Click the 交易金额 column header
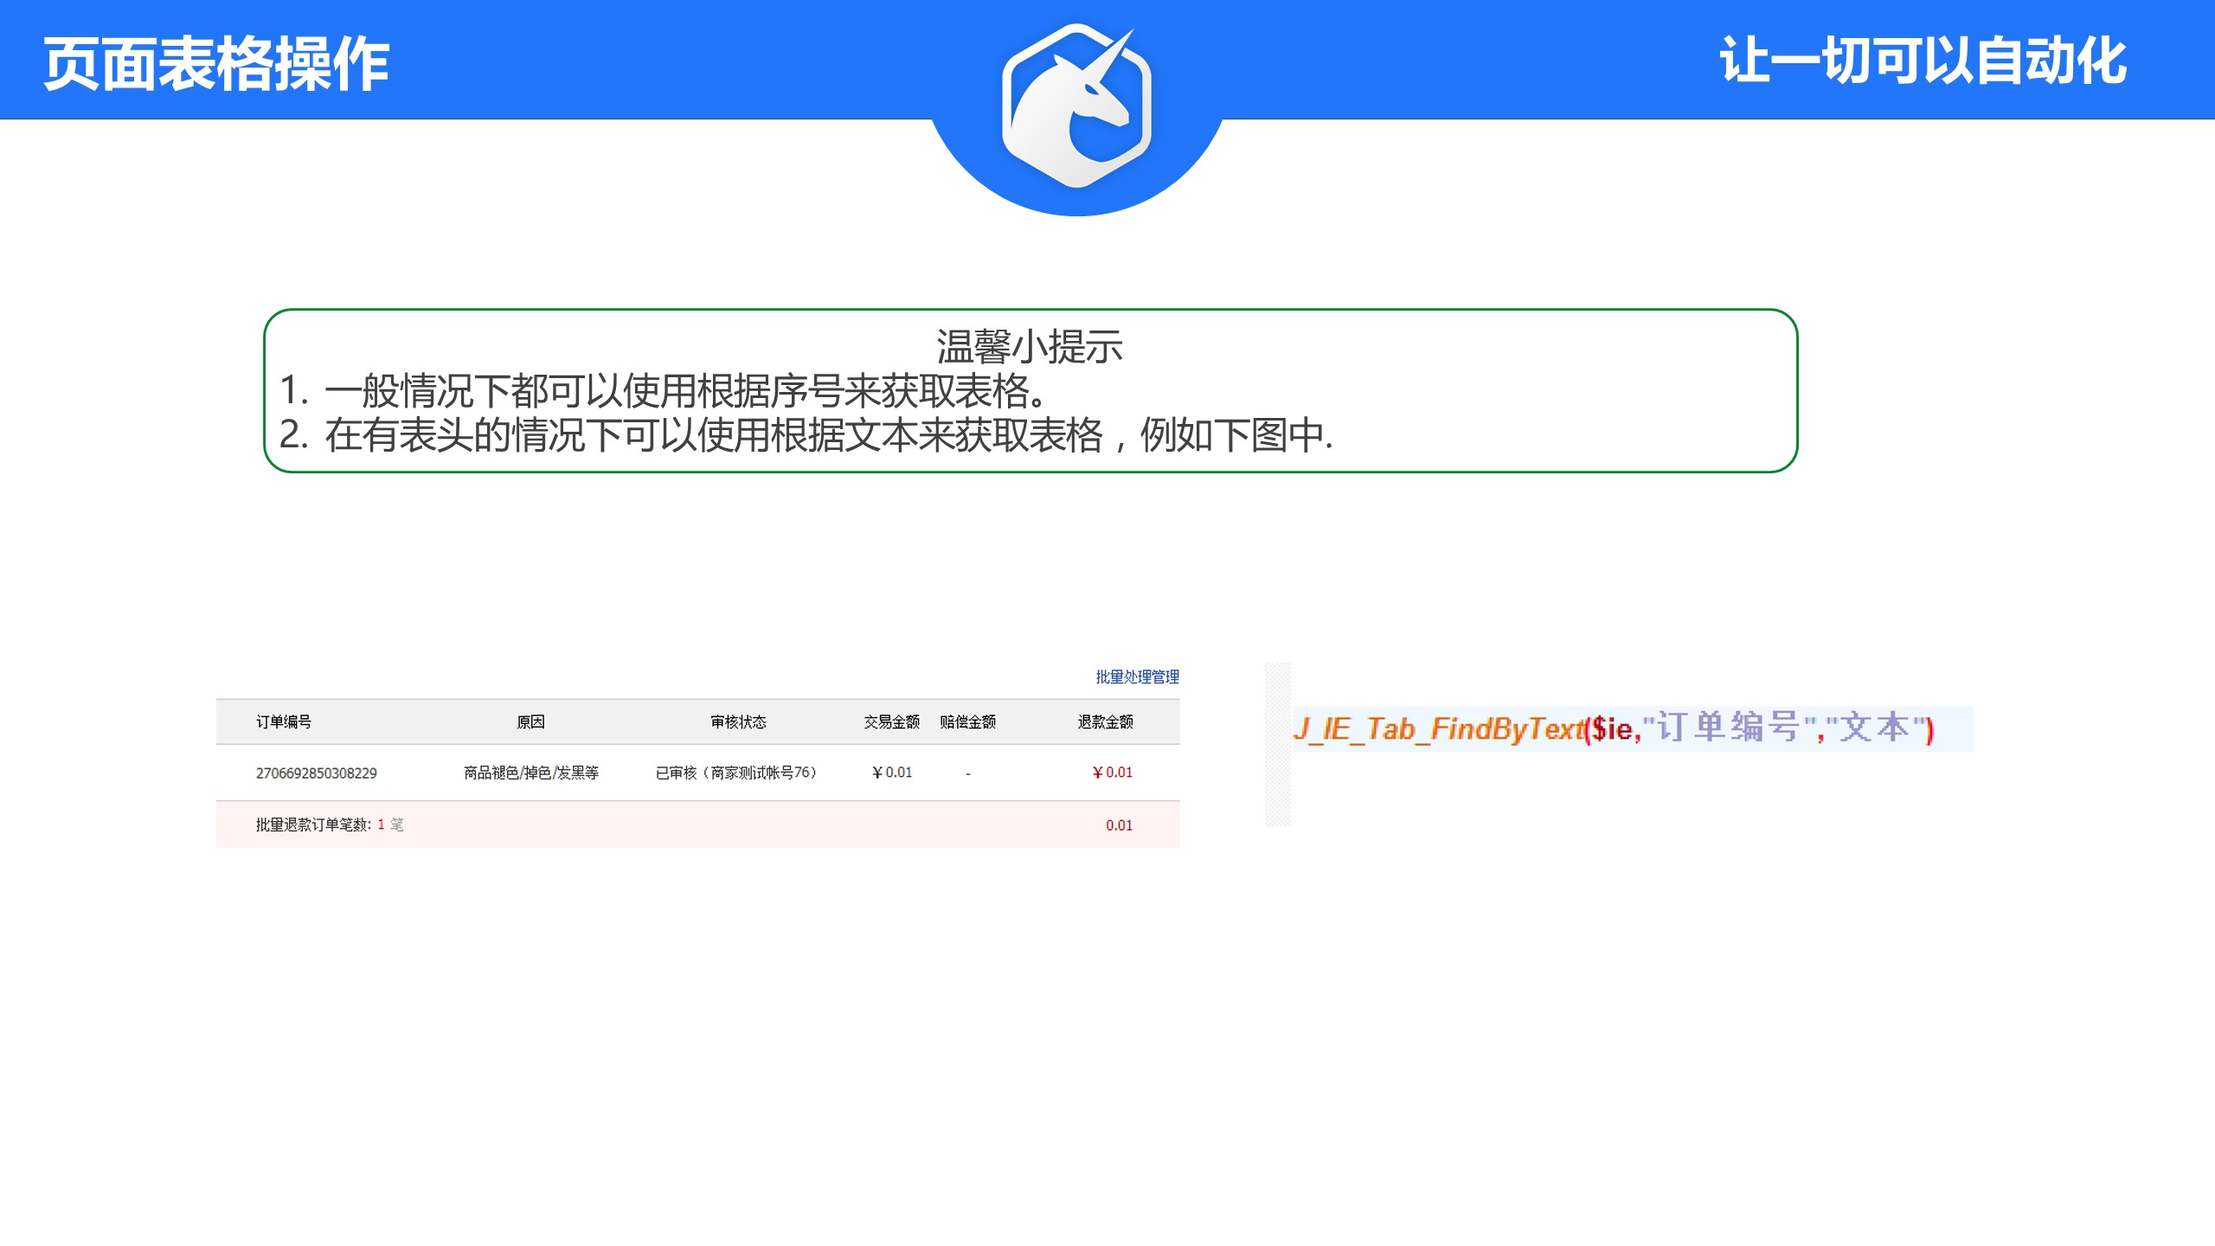Viewport: 2215px width, 1246px height. click(x=891, y=722)
